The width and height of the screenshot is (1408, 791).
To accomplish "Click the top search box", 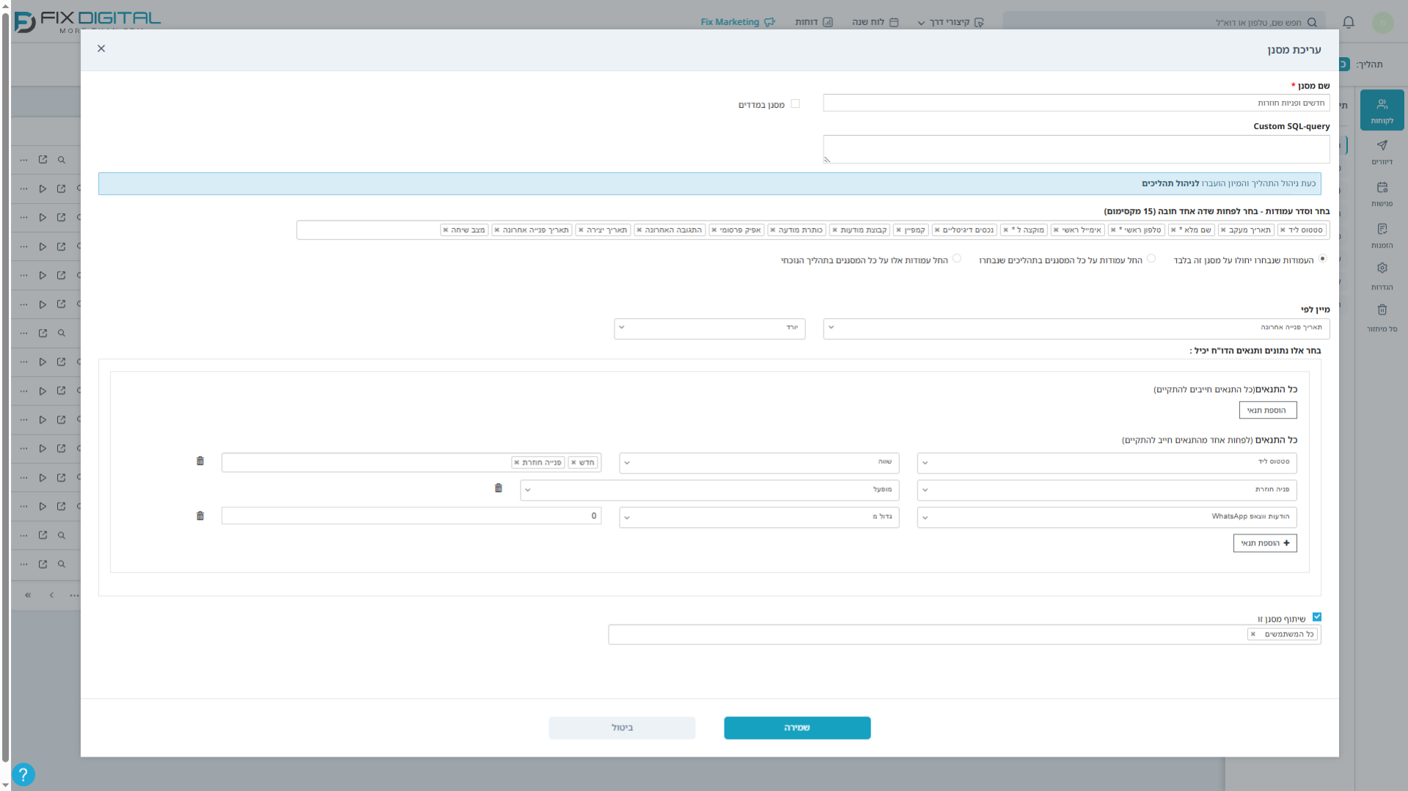I will (1164, 22).
